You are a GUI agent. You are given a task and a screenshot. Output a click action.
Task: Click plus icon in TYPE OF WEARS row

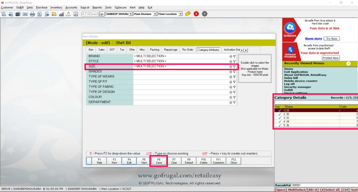[x=231, y=76]
